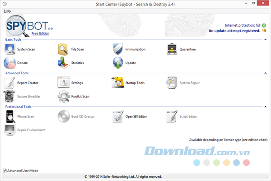The height and width of the screenshot is (181, 271).
Task: Click the Spybot logo image
Action: click(x=22, y=25)
